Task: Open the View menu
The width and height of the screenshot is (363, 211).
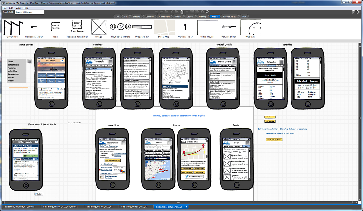Action: [x=18, y=8]
